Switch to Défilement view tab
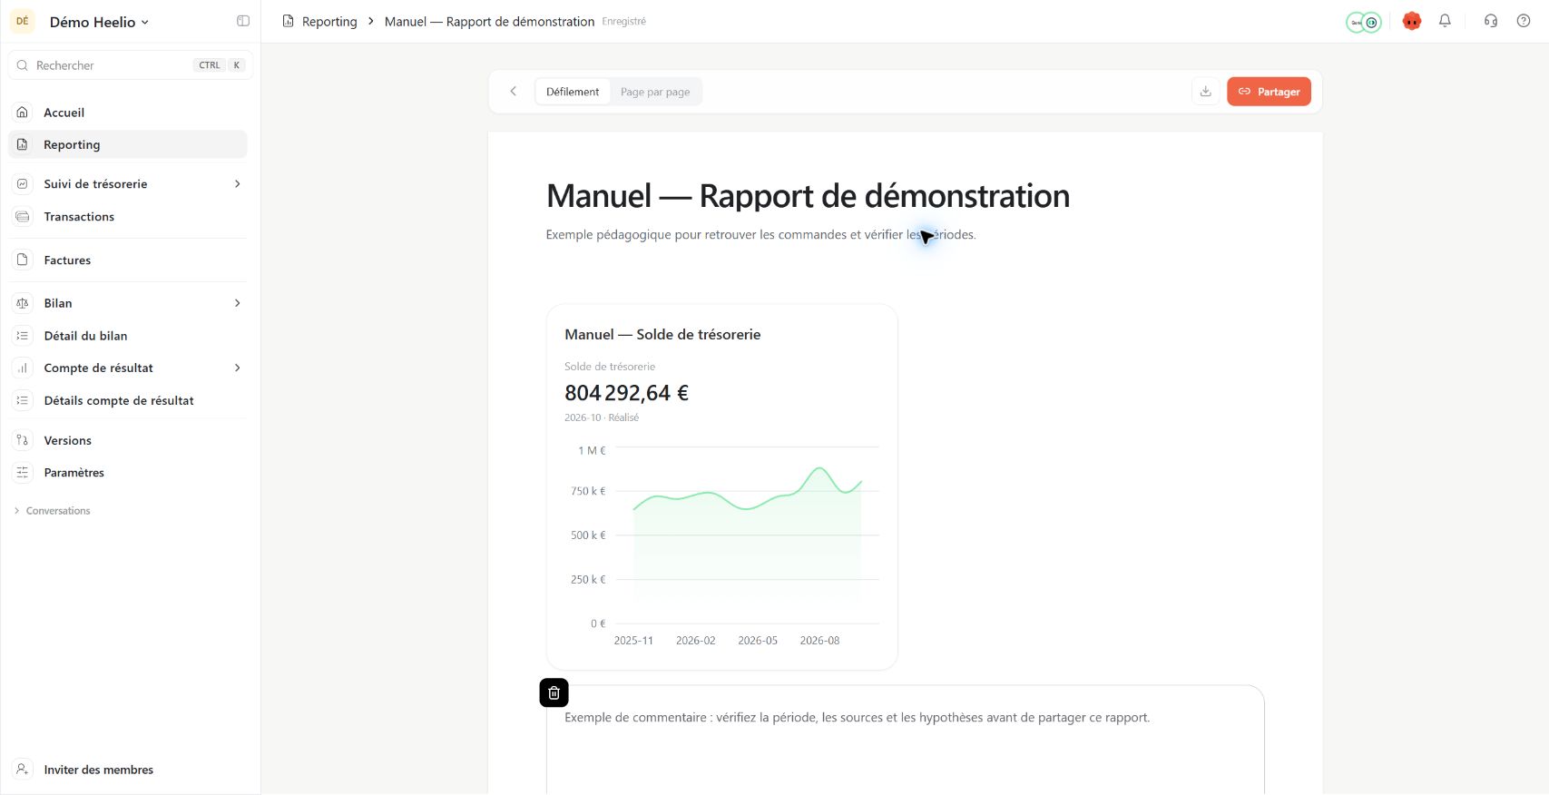Screen dimensions: 1549x795 pyautogui.click(x=573, y=92)
